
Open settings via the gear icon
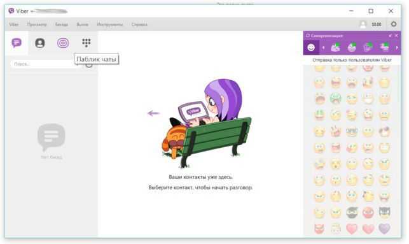coord(394,24)
